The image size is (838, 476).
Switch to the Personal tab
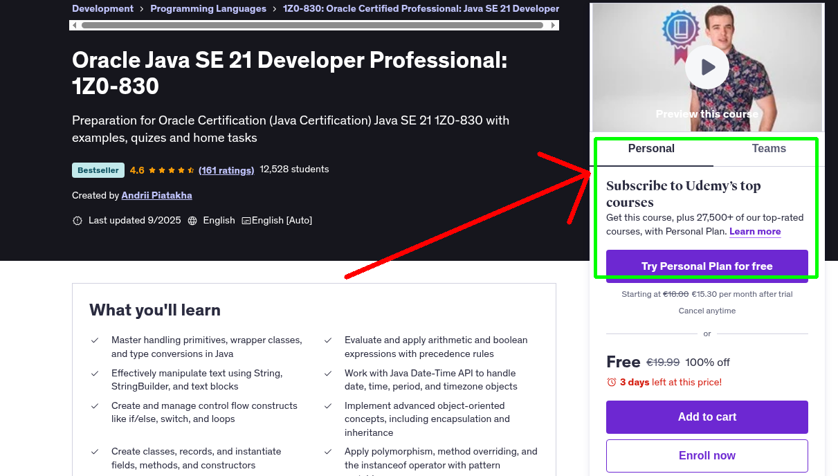coord(651,149)
